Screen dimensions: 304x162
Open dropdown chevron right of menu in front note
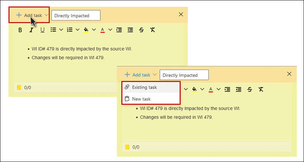(186, 89)
